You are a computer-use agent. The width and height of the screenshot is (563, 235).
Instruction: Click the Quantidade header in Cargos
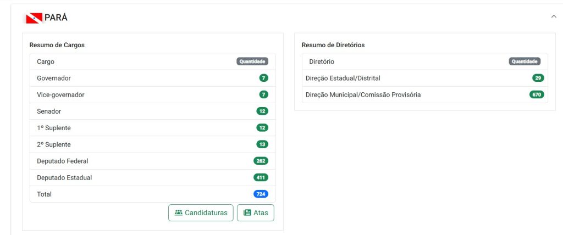click(x=252, y=61)
